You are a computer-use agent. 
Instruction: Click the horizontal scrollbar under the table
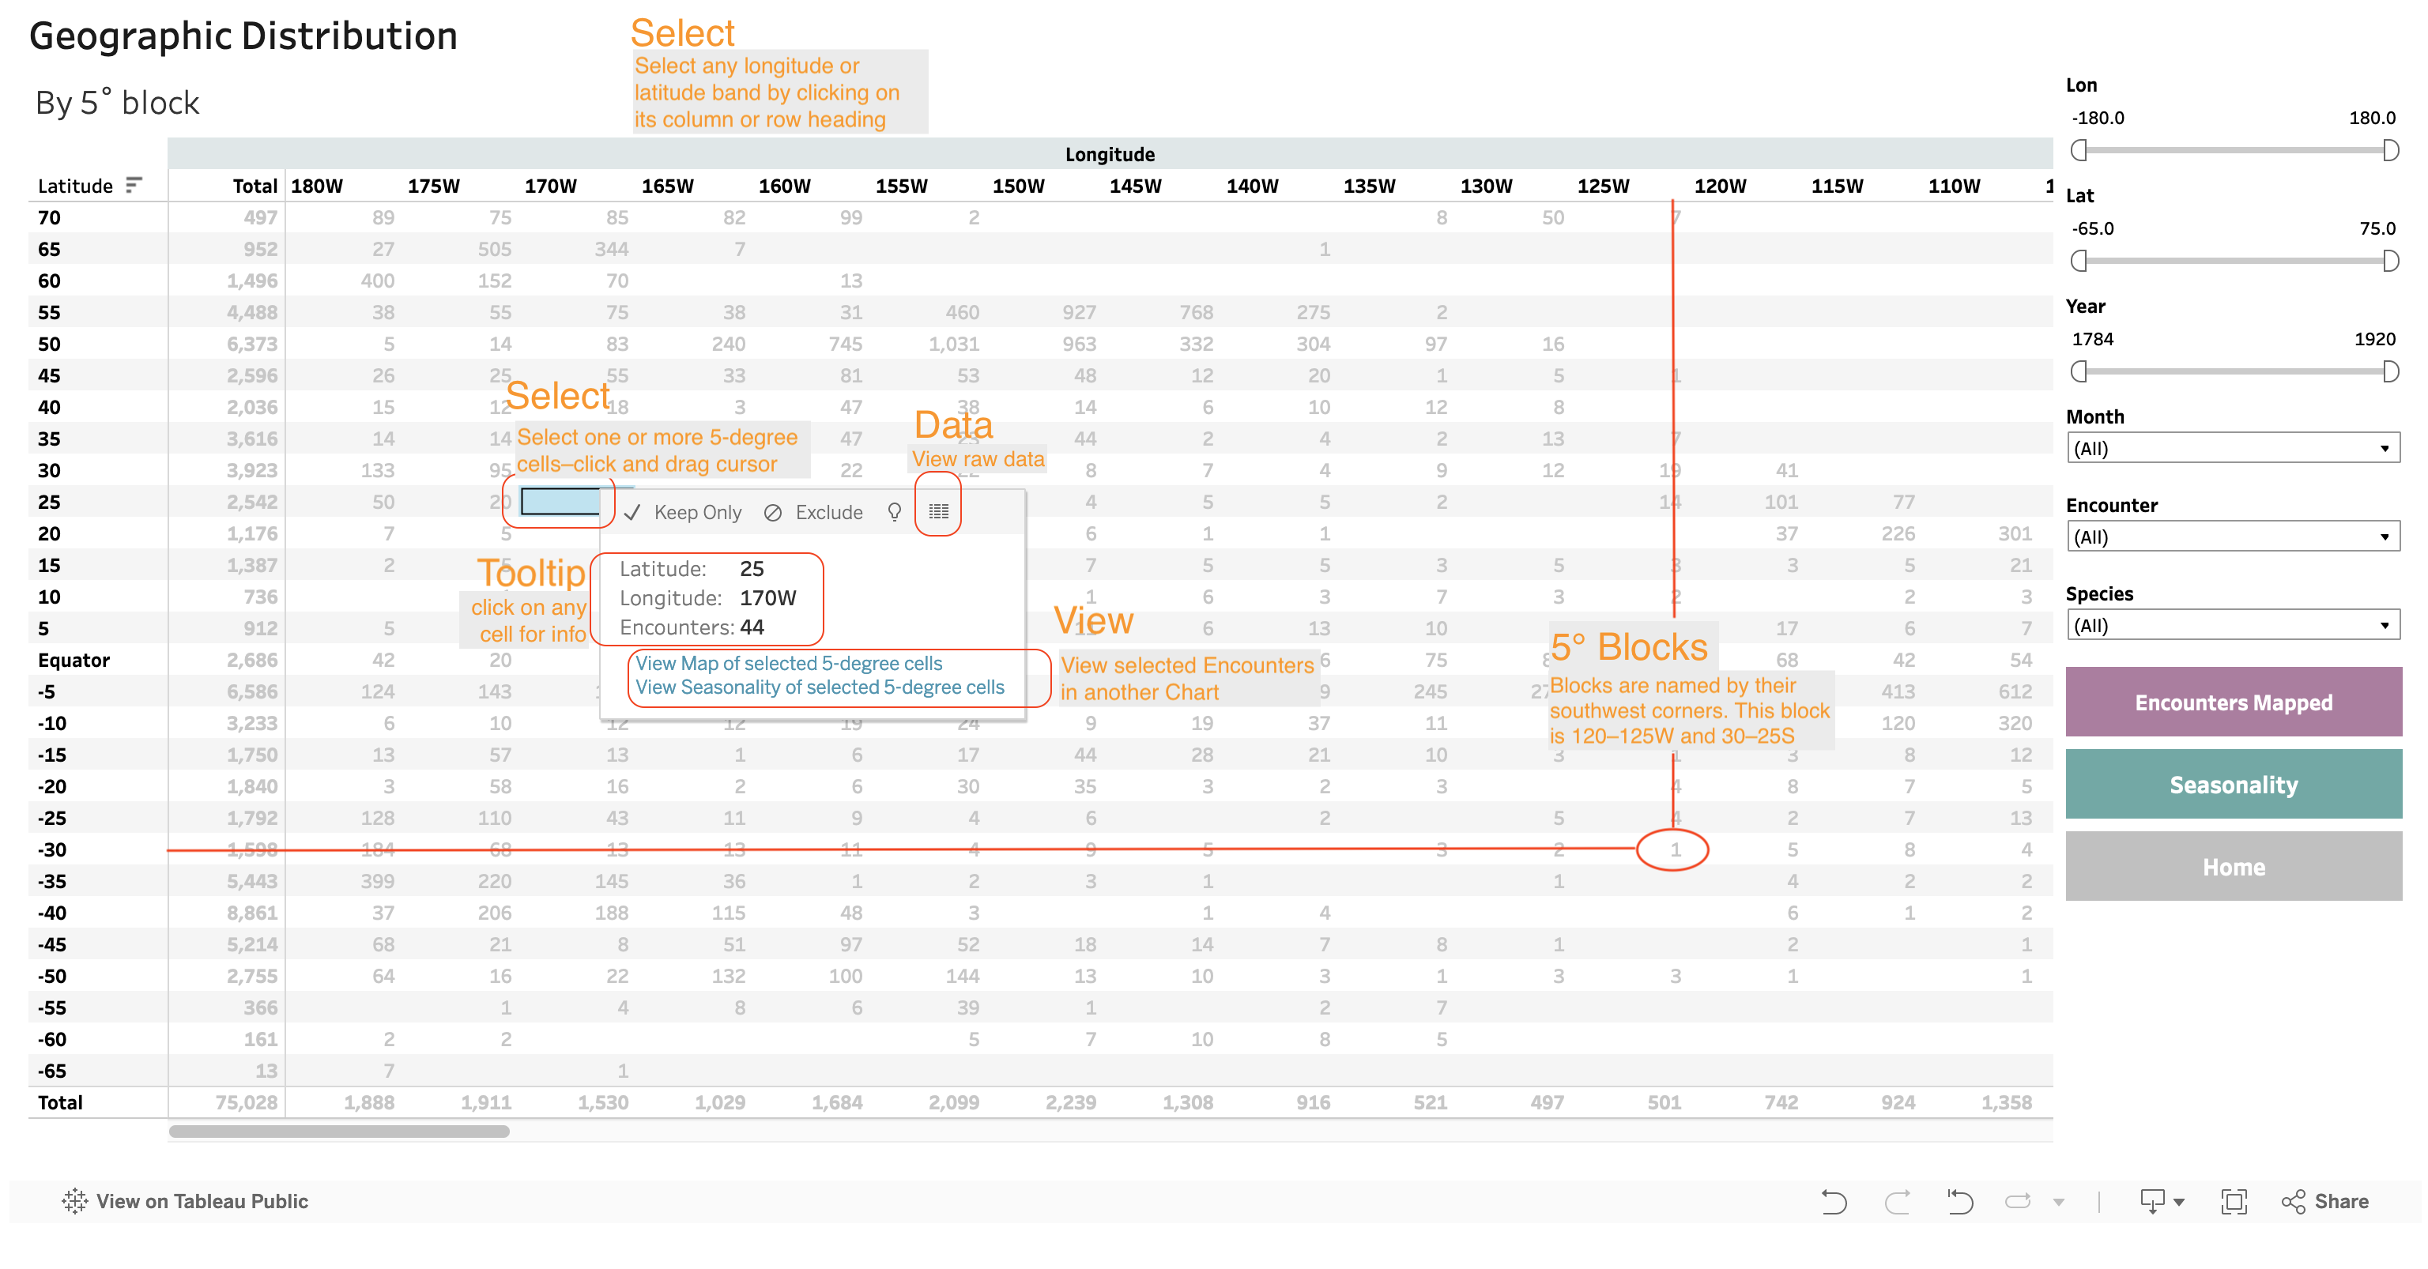tap(339, 1132)
